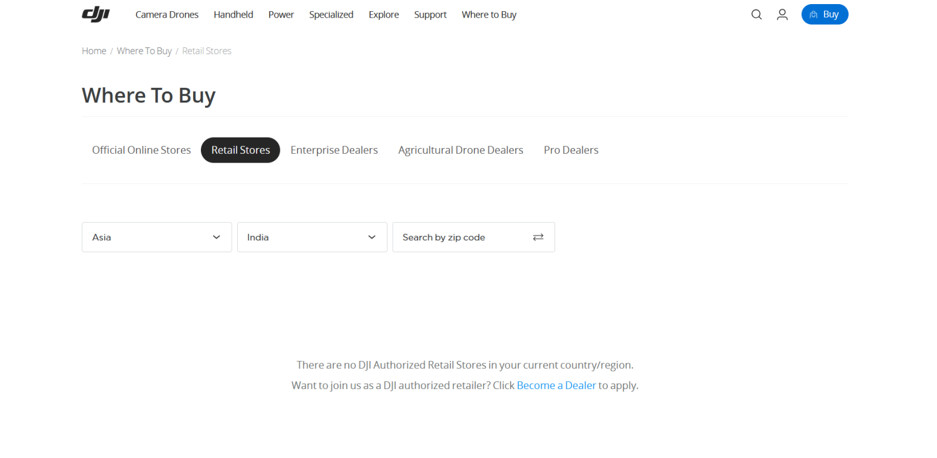Open Handheld menu
Screen dimensions: 937x458
(233, 15)
